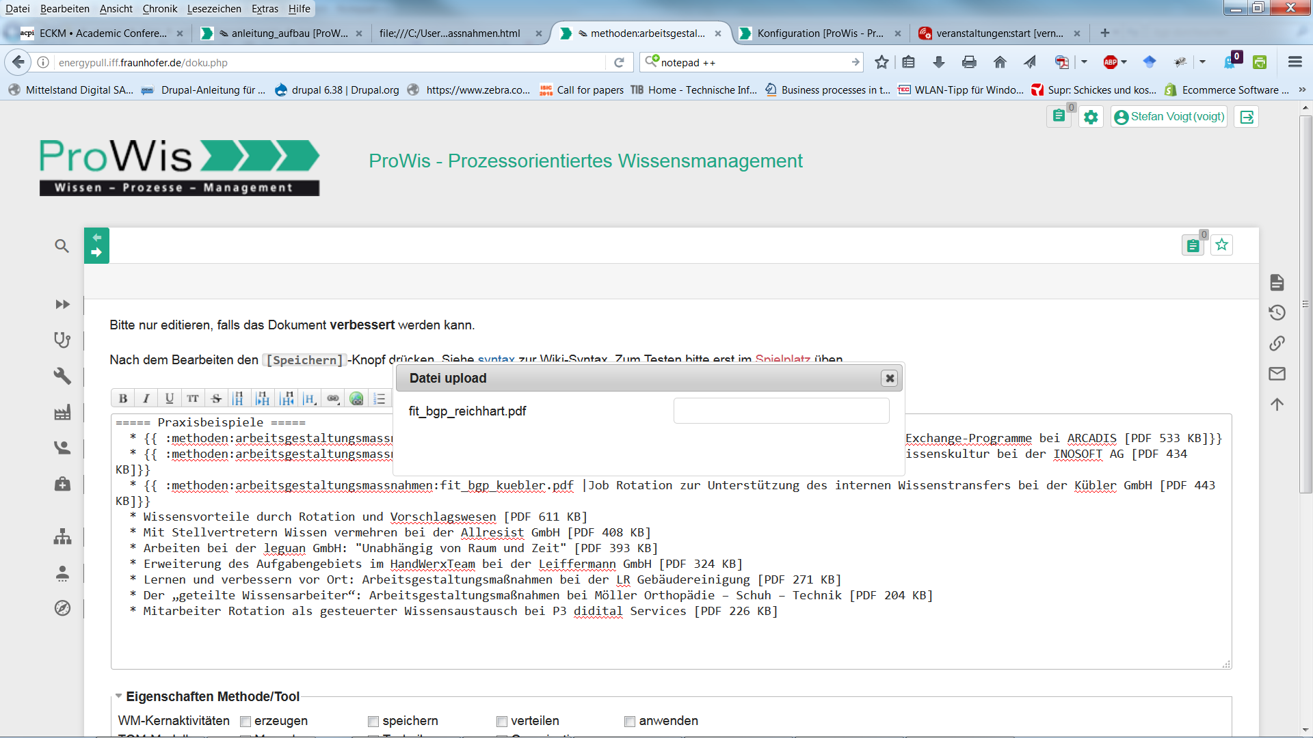Open the person icon in left sidebar

[x=62, y=573]
